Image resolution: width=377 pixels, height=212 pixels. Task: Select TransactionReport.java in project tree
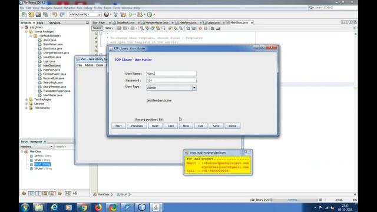pos(57,91)
